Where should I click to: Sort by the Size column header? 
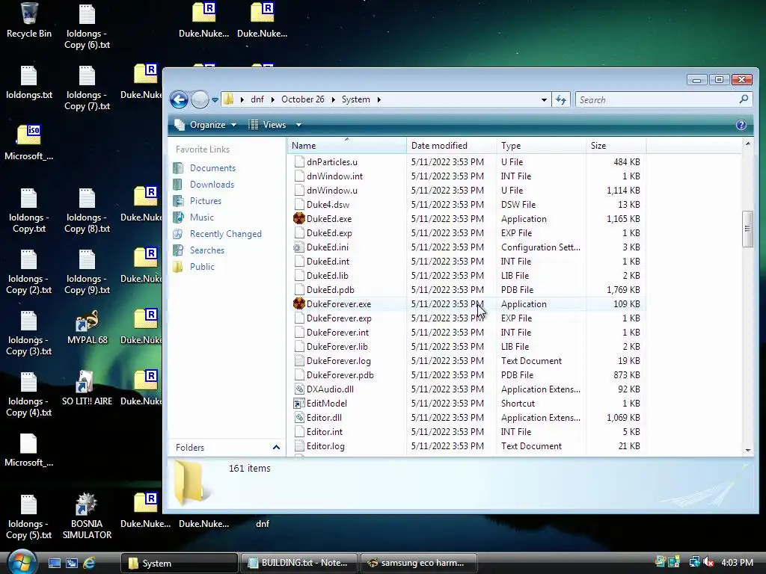pos(616,146)
